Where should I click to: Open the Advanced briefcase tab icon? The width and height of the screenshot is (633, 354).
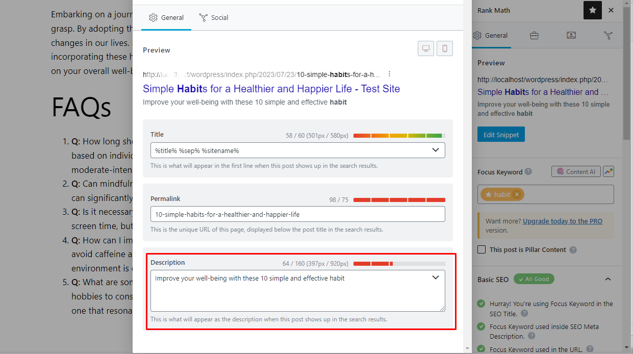point(534,36)
